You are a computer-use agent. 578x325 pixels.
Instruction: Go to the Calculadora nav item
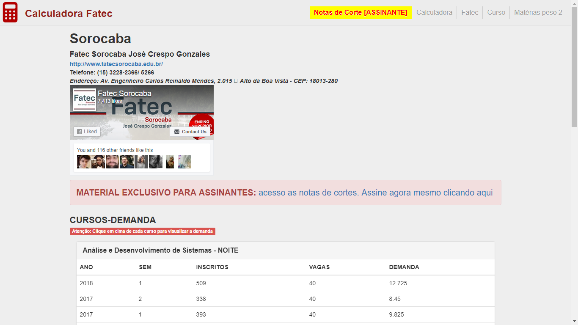pyautogui.click(x=434, y=13)
